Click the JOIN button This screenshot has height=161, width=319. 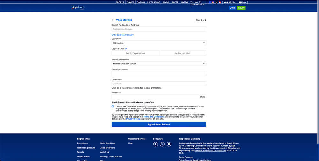tap(232, 8)
